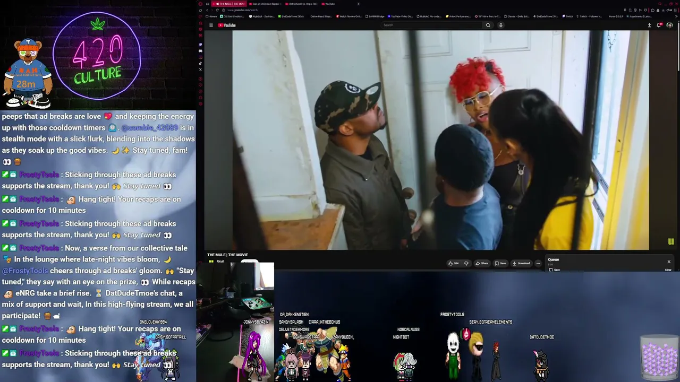Go to YouTube home via logo
The image size is (680, 382).
[x=227, y=25]
